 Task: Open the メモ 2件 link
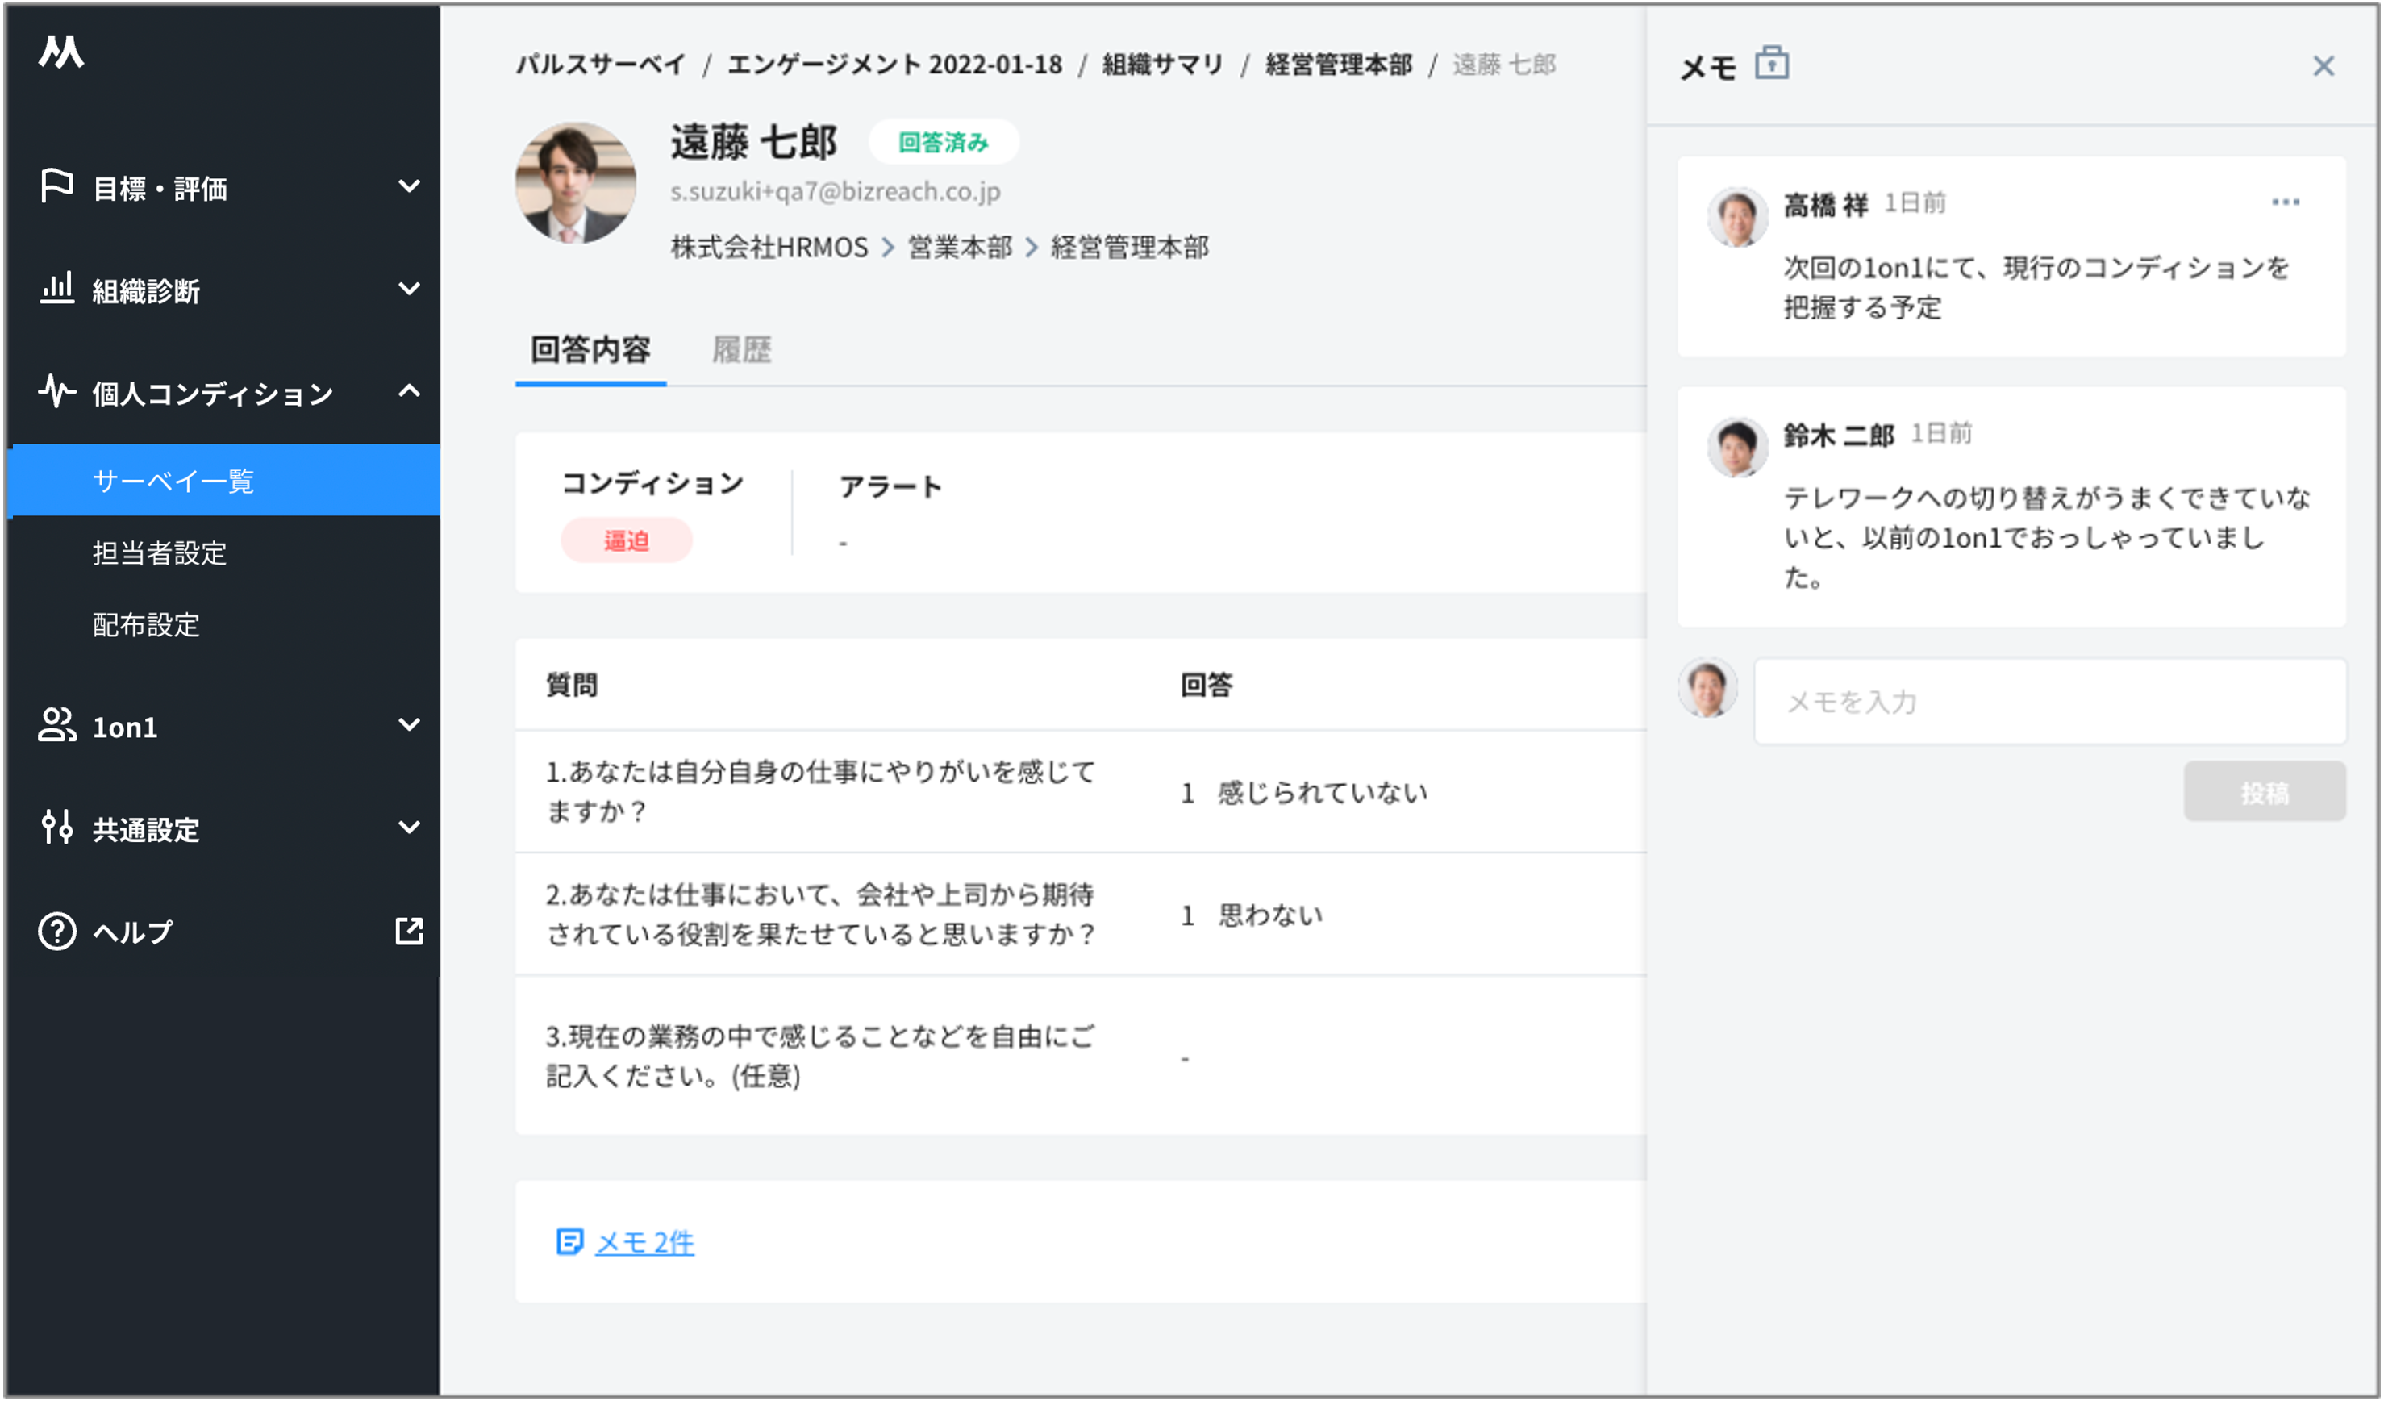644,1242
